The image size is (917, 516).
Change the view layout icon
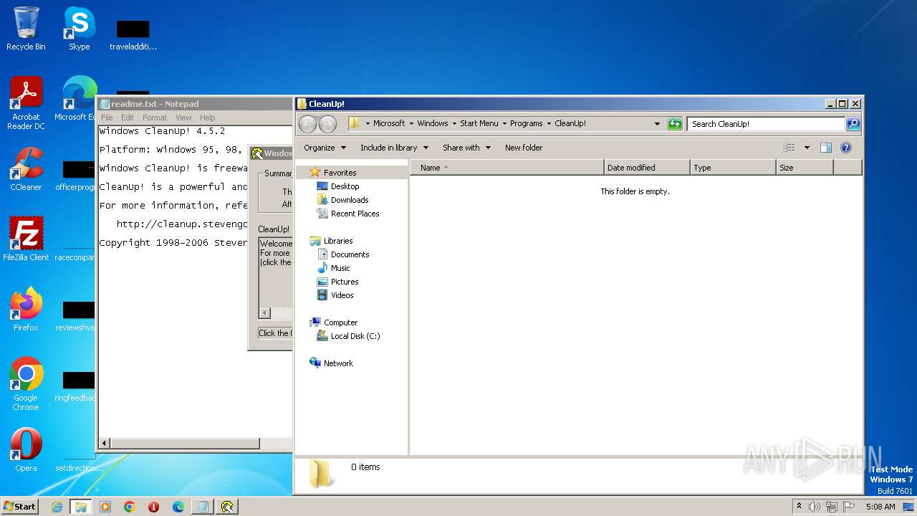click(x=789, y=148)
